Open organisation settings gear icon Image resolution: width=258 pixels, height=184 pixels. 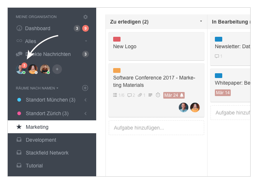(x=86, y=17)
